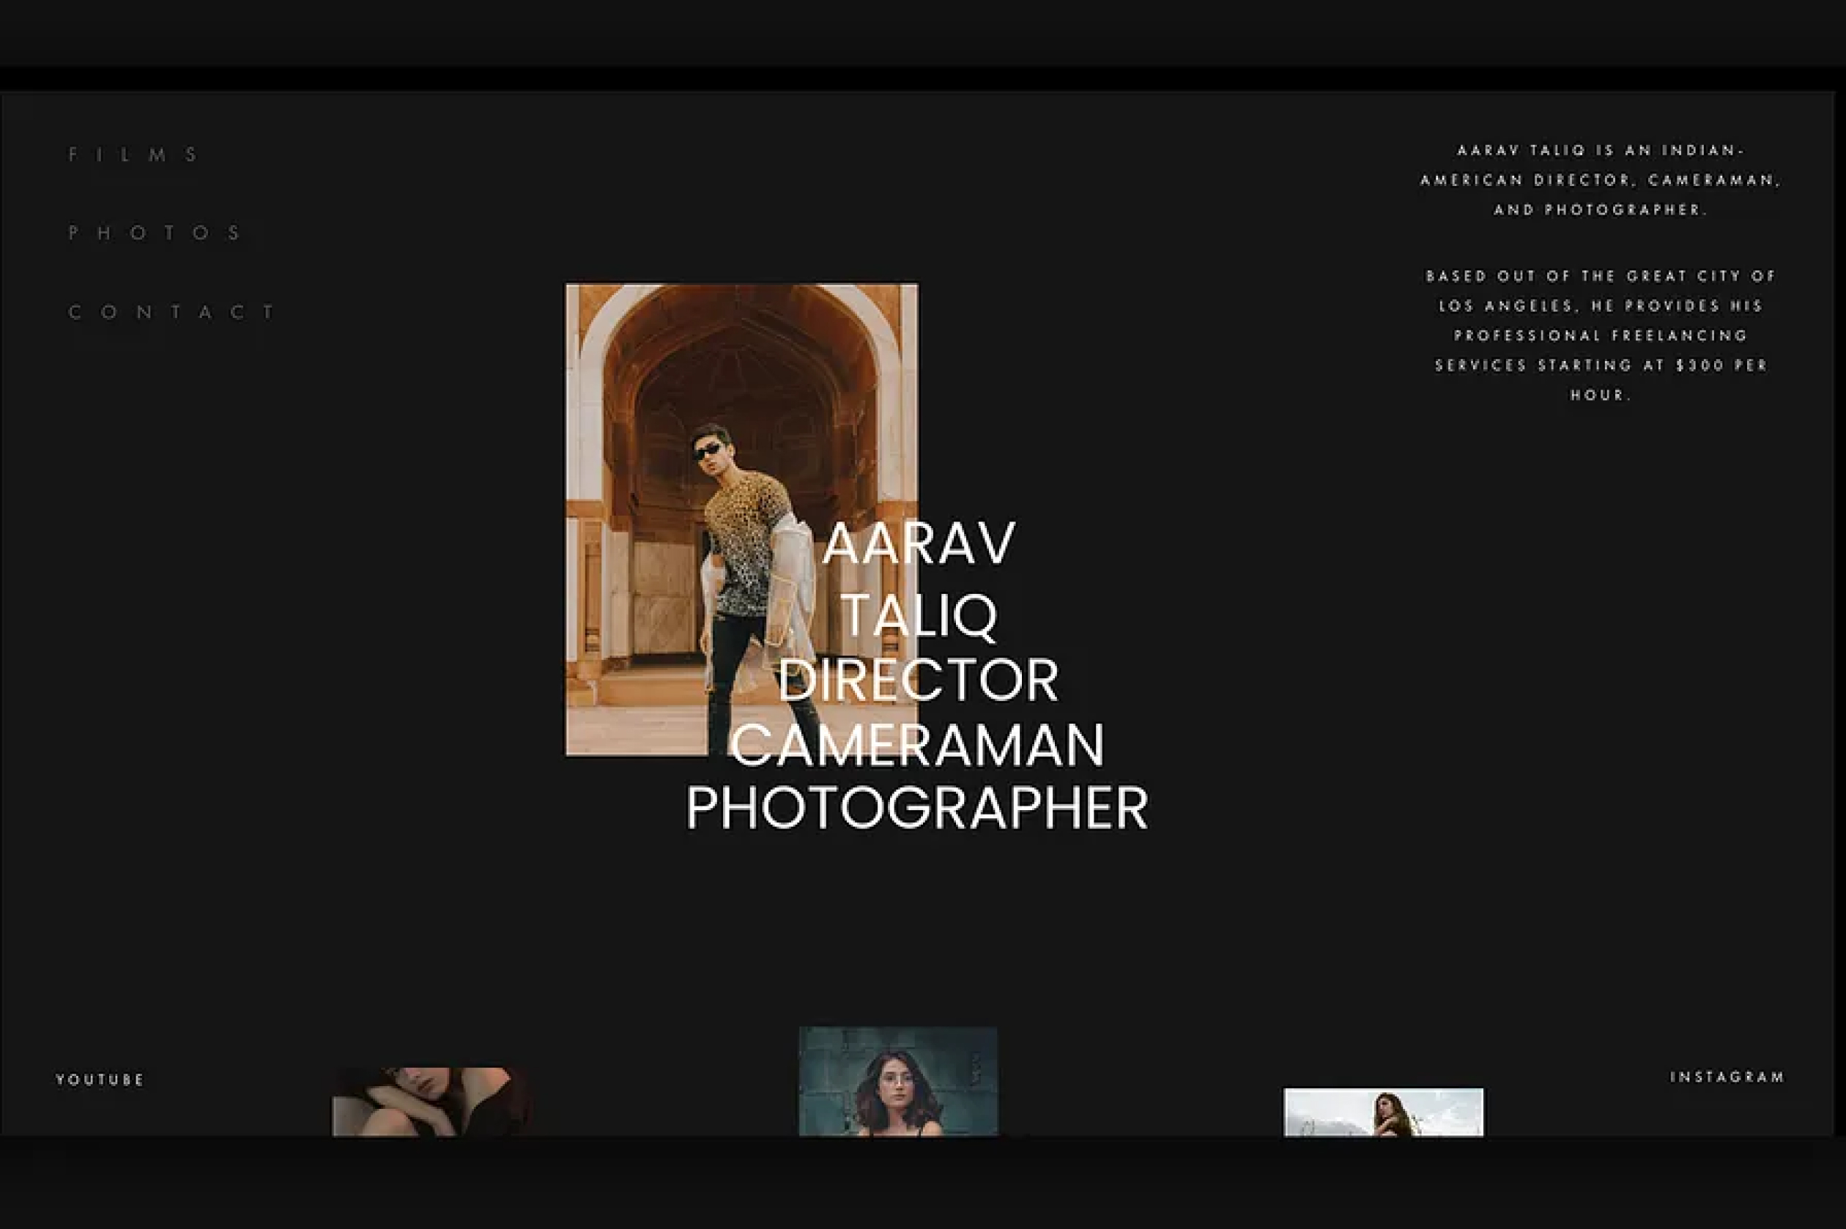Go to the PHOTOS page
1846x1229 pixels.
click(x=155, y=233)
